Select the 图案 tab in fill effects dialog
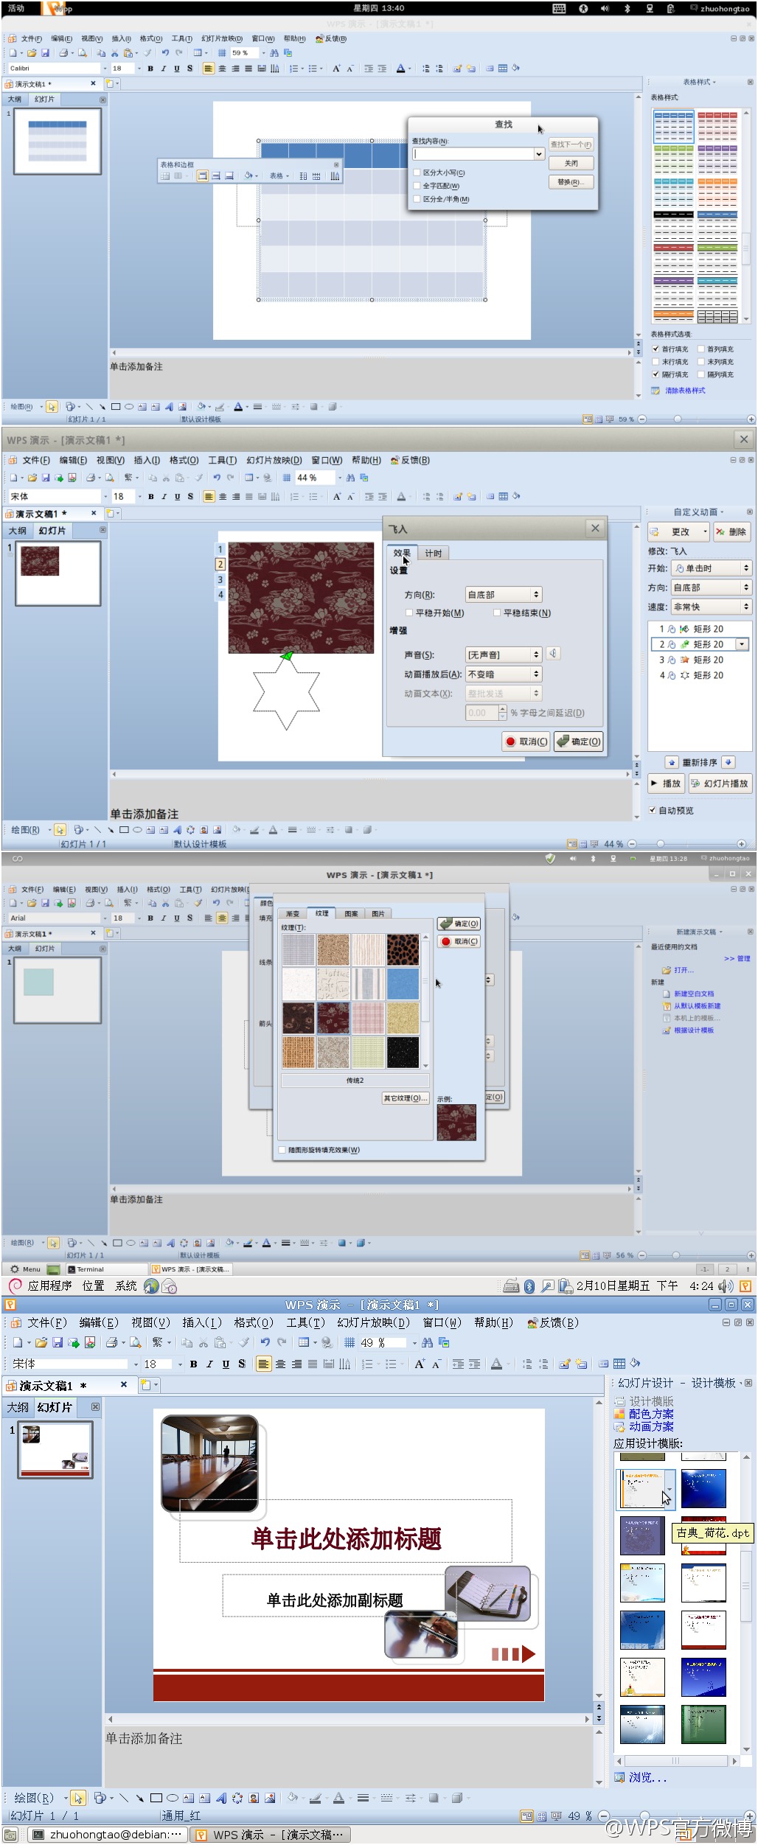Screen dimensions: 758x1845 [x=351, y=913]
